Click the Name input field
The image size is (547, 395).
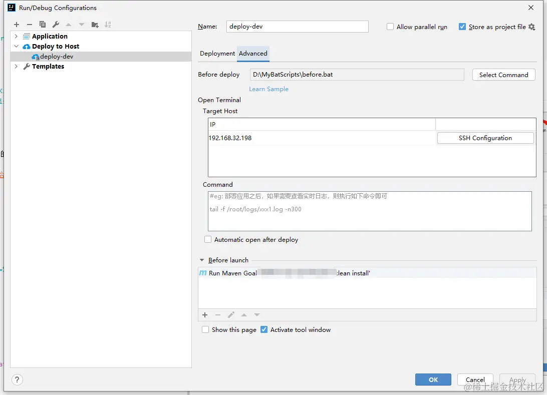click(297, 27)
